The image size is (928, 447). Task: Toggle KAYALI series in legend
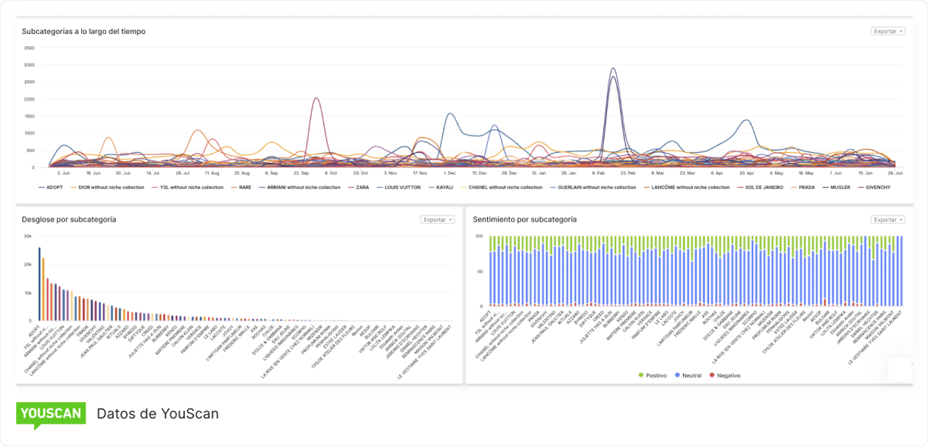[441, 188]
